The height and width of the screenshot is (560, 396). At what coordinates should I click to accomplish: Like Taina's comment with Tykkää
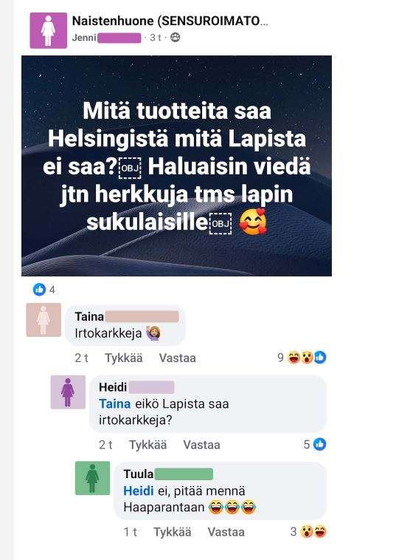click(124, 358)
